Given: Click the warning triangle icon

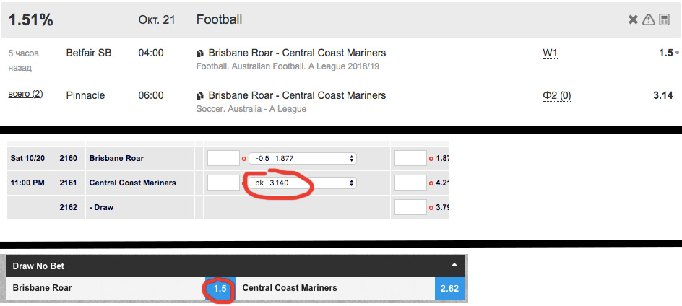Looking at the screenshot, I should click(x=649, y=19).
